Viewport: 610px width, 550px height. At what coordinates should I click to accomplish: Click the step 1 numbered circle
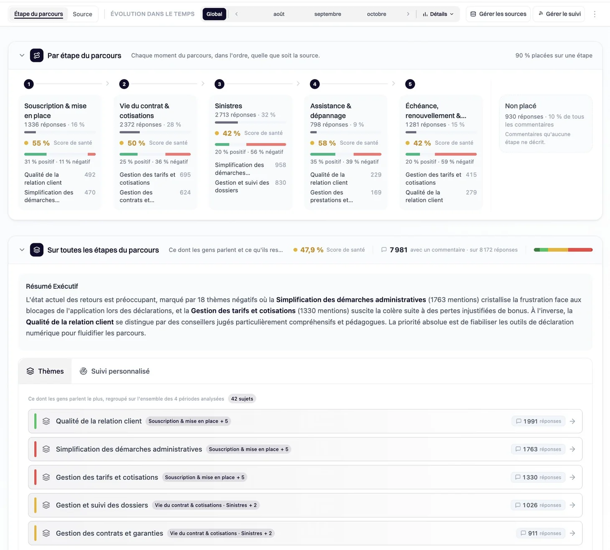click(29, 84)
